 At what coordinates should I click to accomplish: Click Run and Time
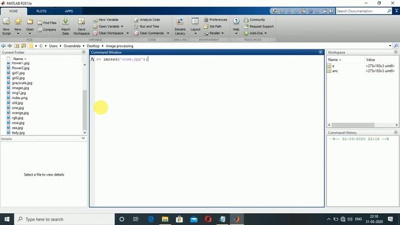pyautogui.click(x=147, y=26)
